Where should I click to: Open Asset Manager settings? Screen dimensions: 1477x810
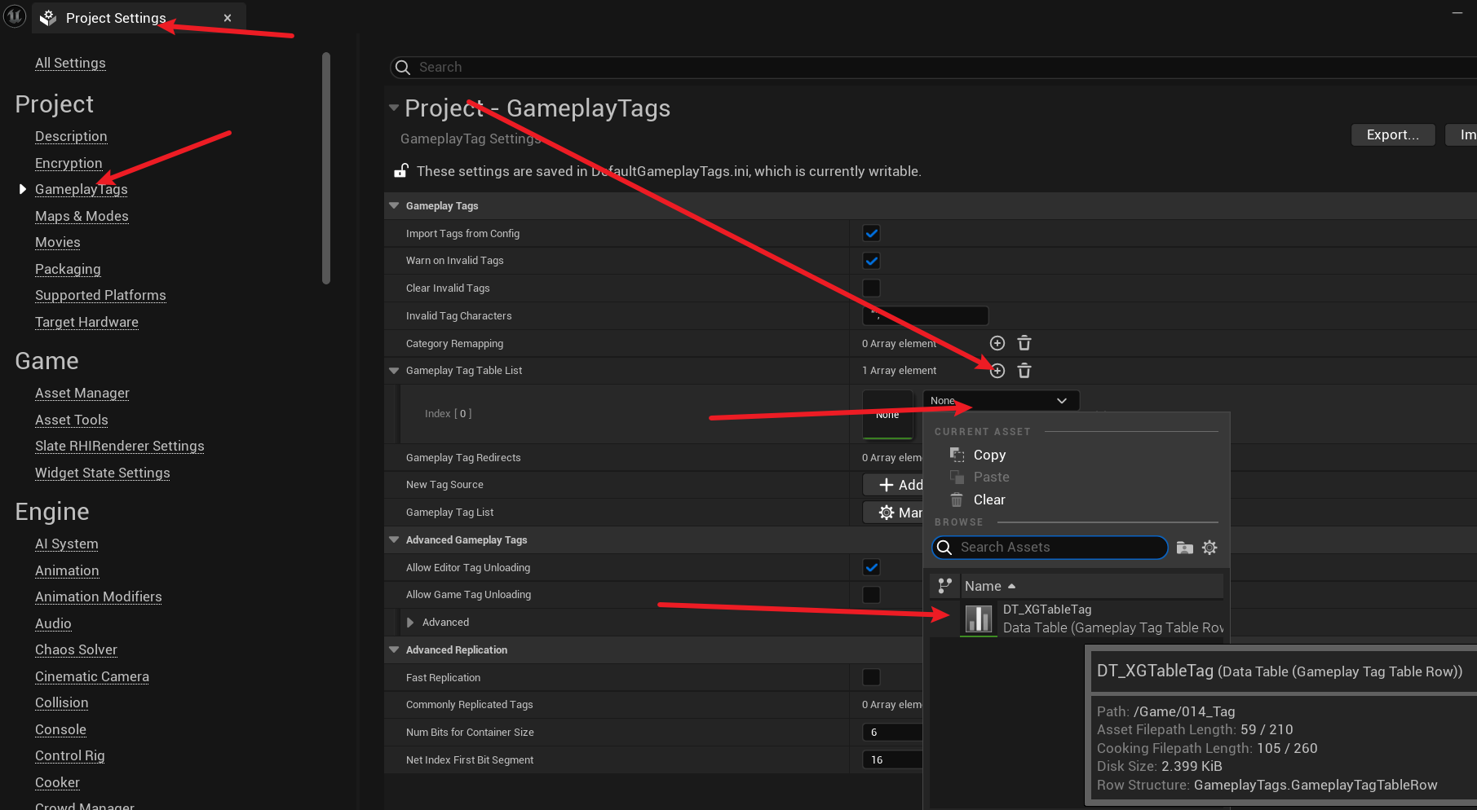point(82,393)
